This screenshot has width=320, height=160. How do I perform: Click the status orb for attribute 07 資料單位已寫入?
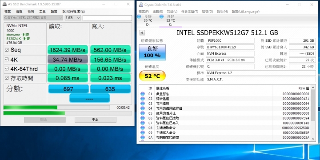[143, 123]
